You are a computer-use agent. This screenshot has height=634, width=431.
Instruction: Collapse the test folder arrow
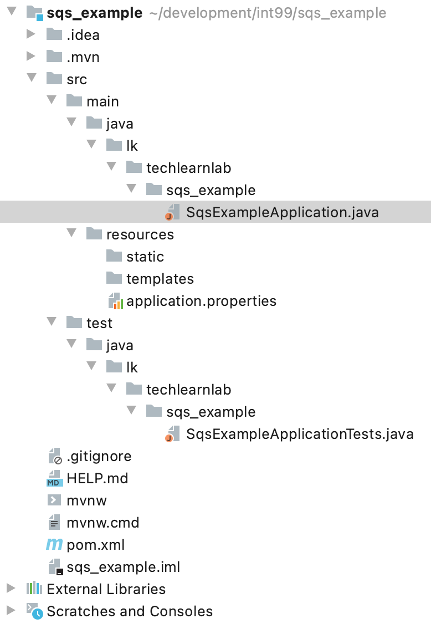point(52,321)
